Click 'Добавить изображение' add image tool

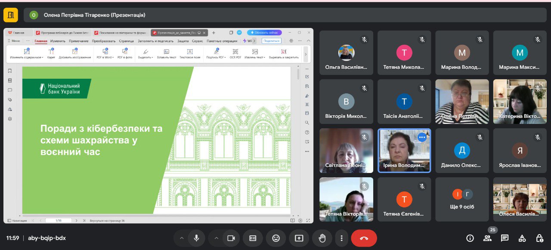click(x=75, y=54)
